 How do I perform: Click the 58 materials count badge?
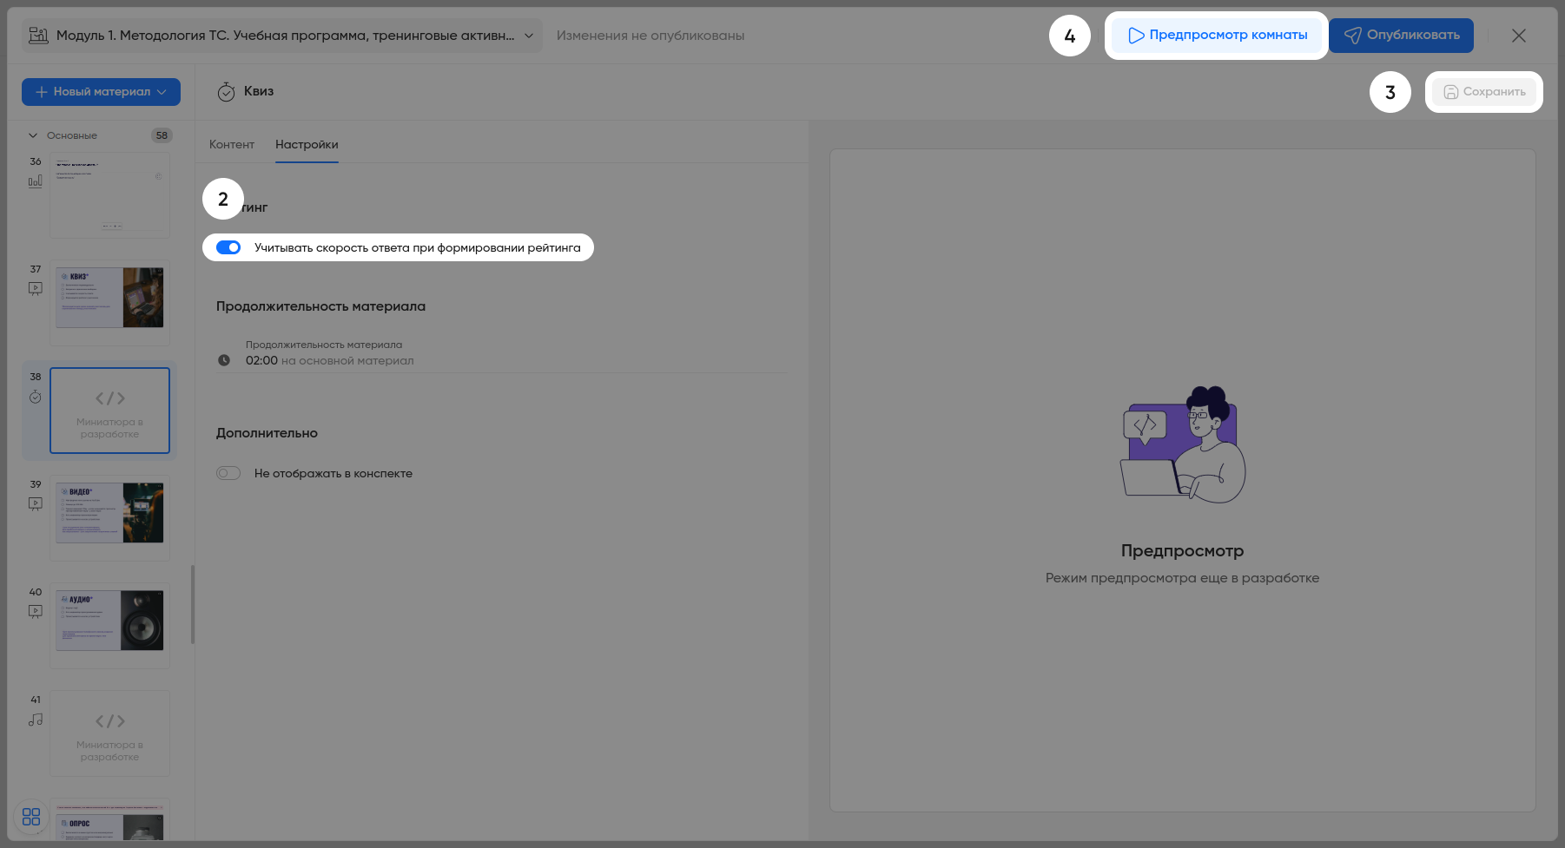pyautogui.click(x=162, y=135)
